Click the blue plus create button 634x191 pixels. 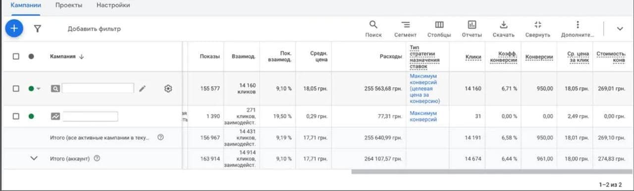tap(14, 29)
